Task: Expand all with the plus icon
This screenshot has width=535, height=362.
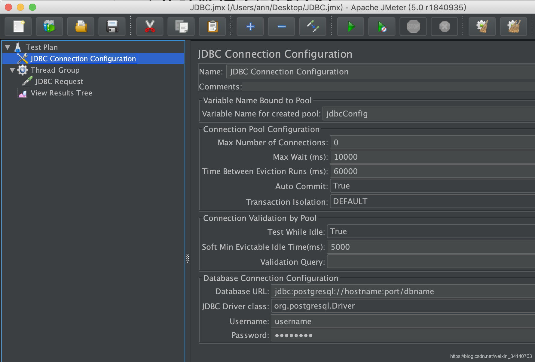Action: [250, 27]
